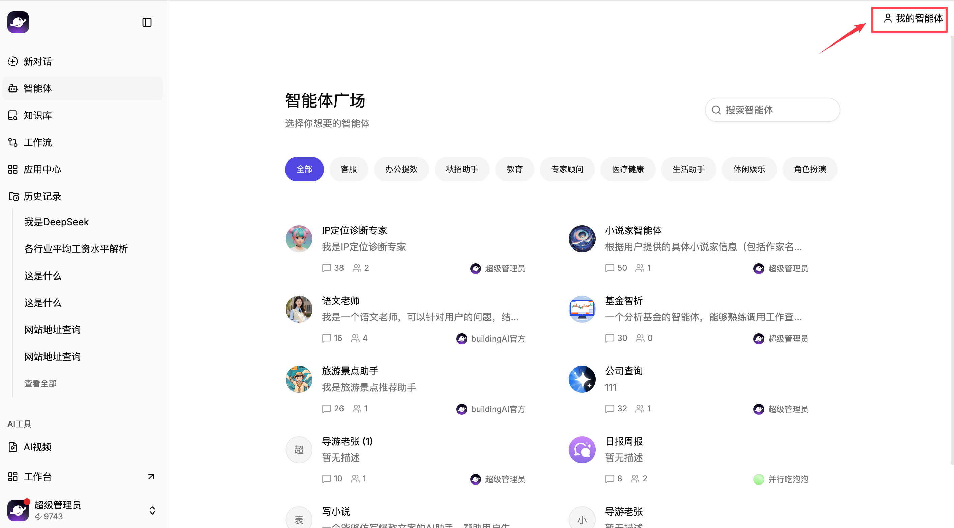Click the 9743 credits balance text
The width and height of the screenshot is (954, 528).
[x=53, y=516]
